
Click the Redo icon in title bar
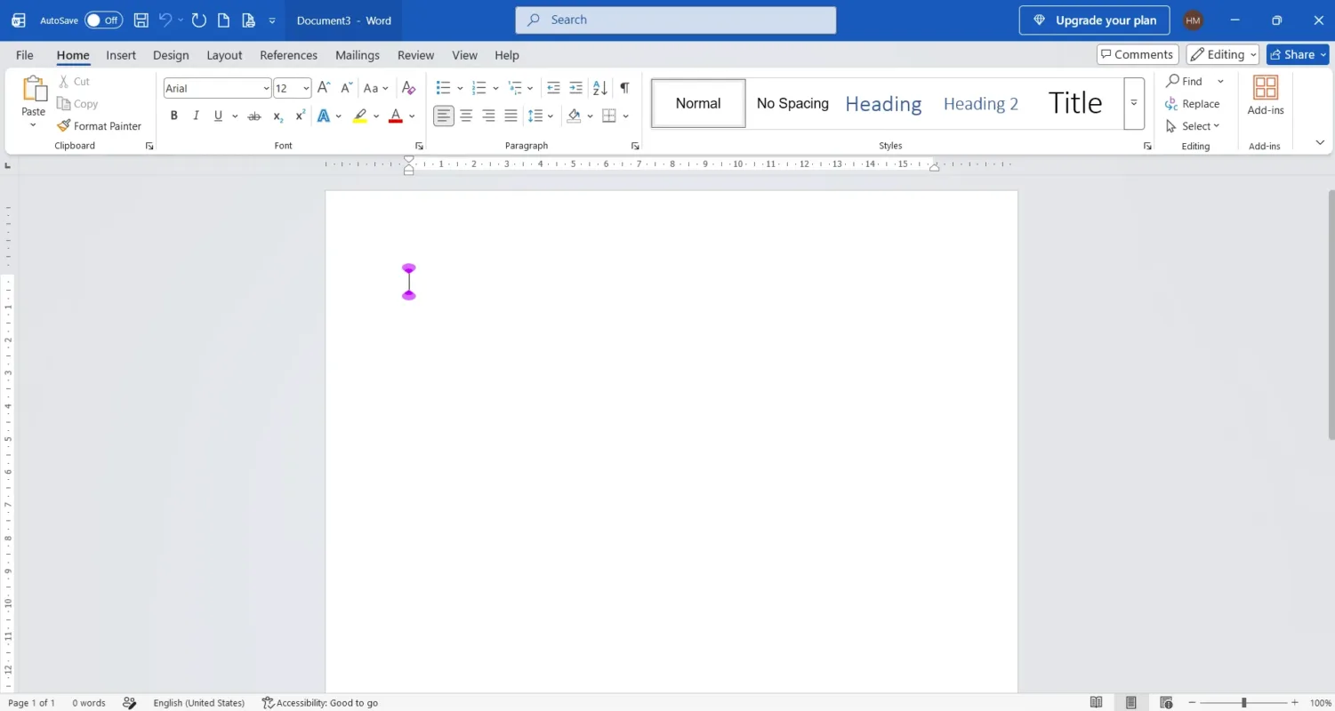coord(199,20)
